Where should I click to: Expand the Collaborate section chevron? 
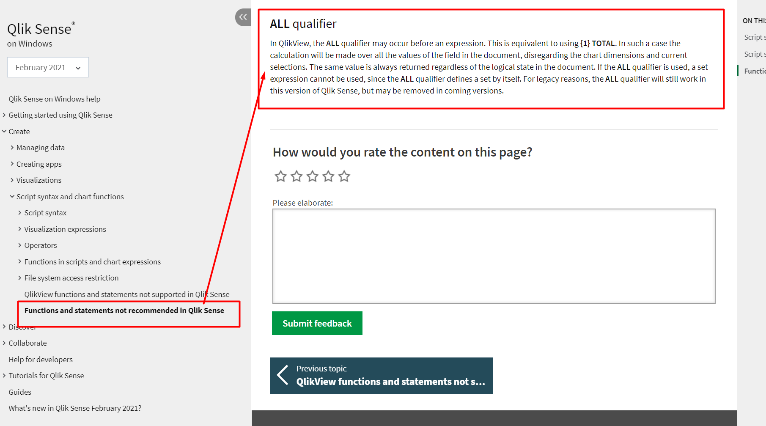click(4, 343)
